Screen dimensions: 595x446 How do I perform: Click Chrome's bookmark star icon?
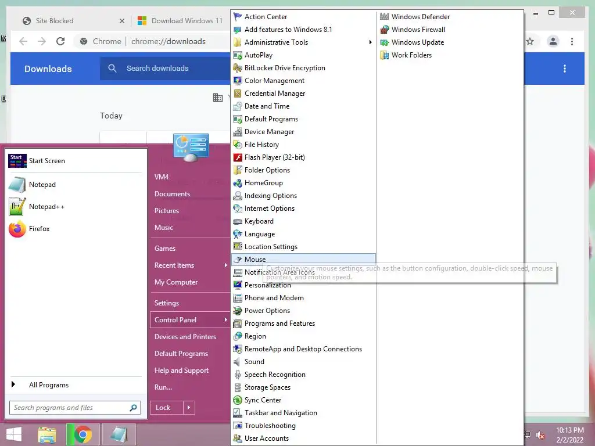[x=530, y=41]
